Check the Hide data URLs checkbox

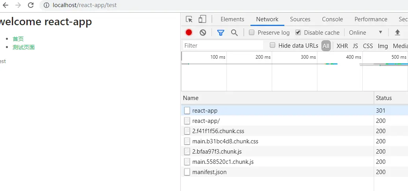(273, 45)
